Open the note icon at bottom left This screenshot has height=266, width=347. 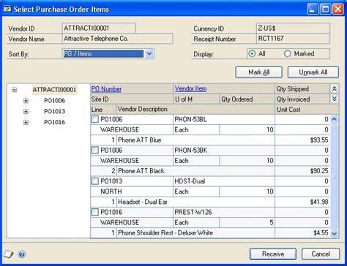(8, 254)
